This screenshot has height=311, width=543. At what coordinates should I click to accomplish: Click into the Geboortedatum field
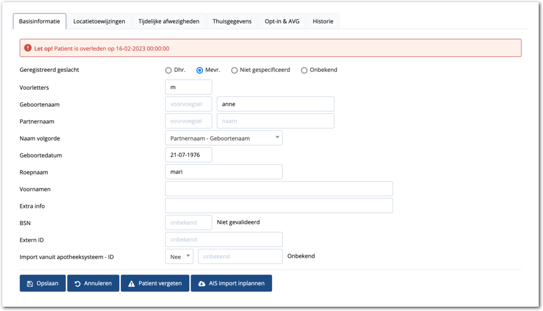pyautogui.click(x=188, y=155)
